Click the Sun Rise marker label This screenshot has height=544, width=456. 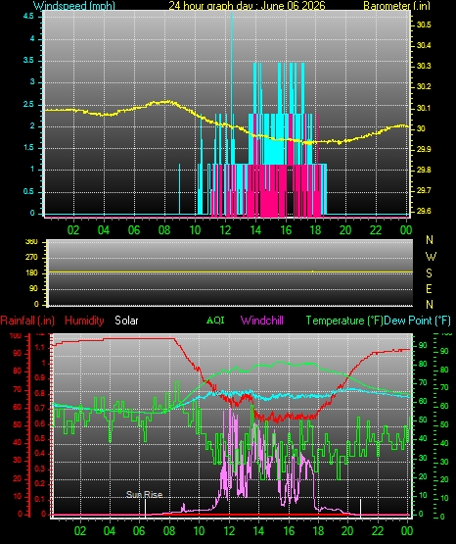[x=144, y=494]
